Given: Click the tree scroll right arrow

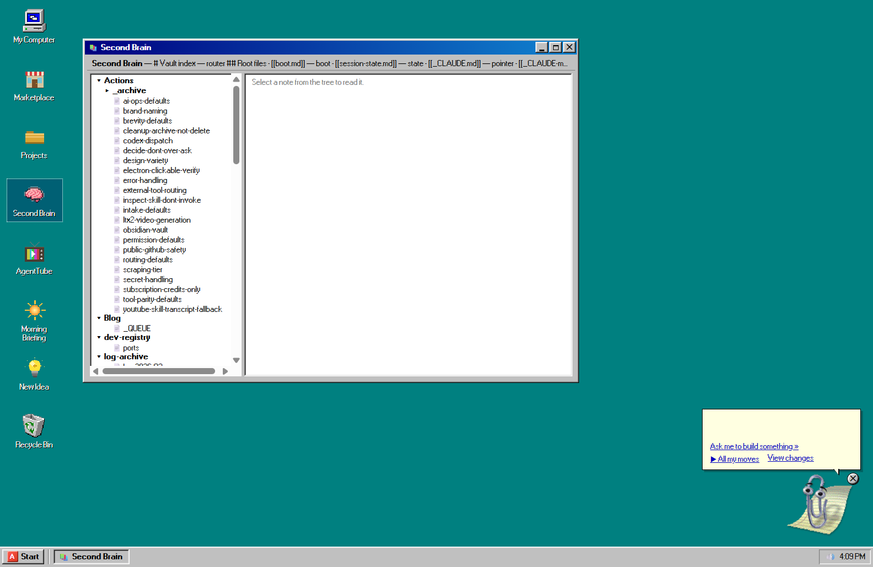Looking at the screenshot, I should (x=225, y=371).
